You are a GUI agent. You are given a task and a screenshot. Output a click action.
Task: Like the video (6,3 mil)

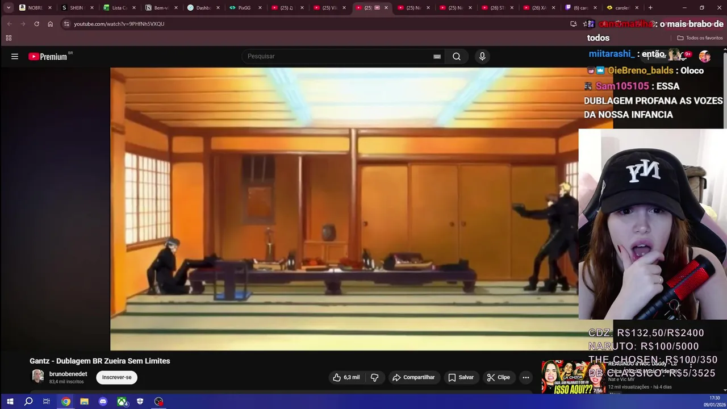click(346, 377)
